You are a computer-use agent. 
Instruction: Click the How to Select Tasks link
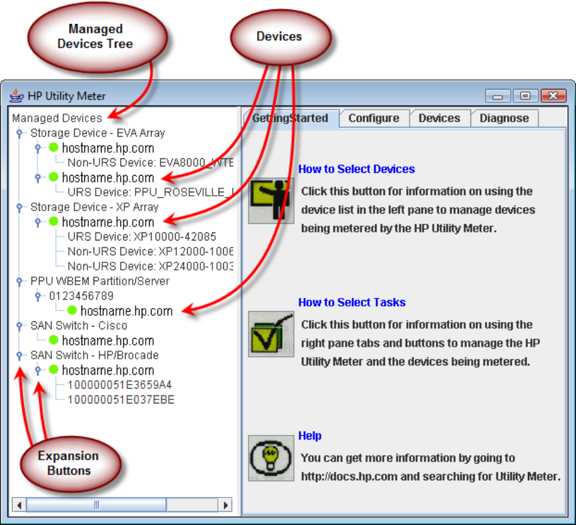(352, 302)
